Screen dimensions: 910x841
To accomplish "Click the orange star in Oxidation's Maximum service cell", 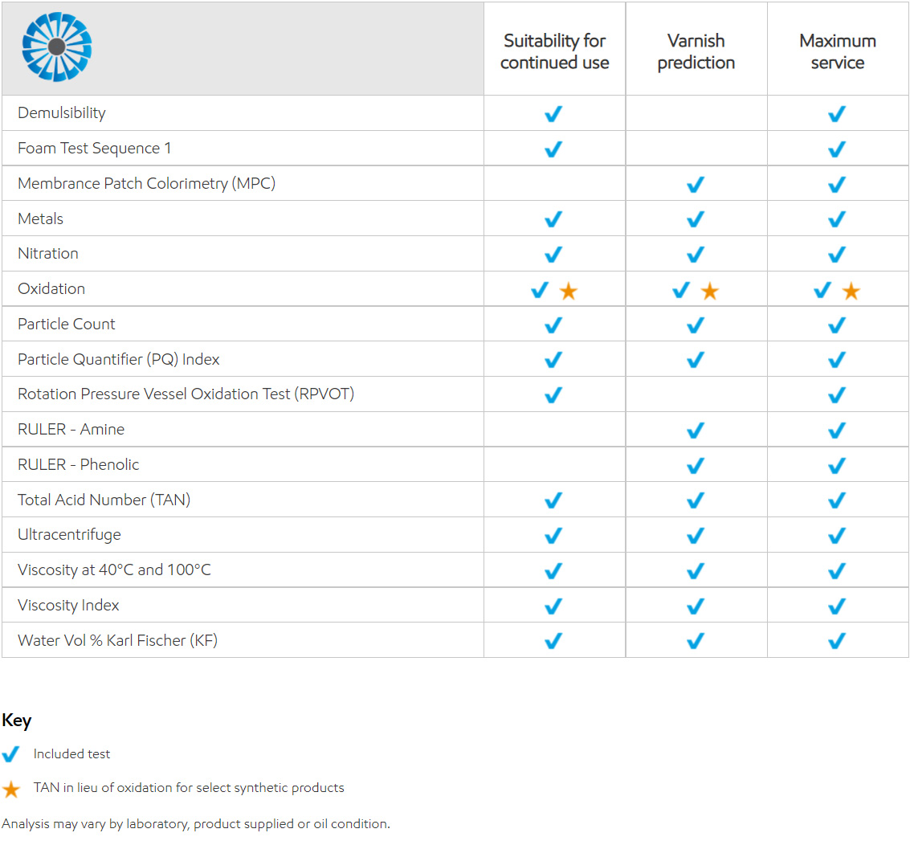I will [851, 291].
